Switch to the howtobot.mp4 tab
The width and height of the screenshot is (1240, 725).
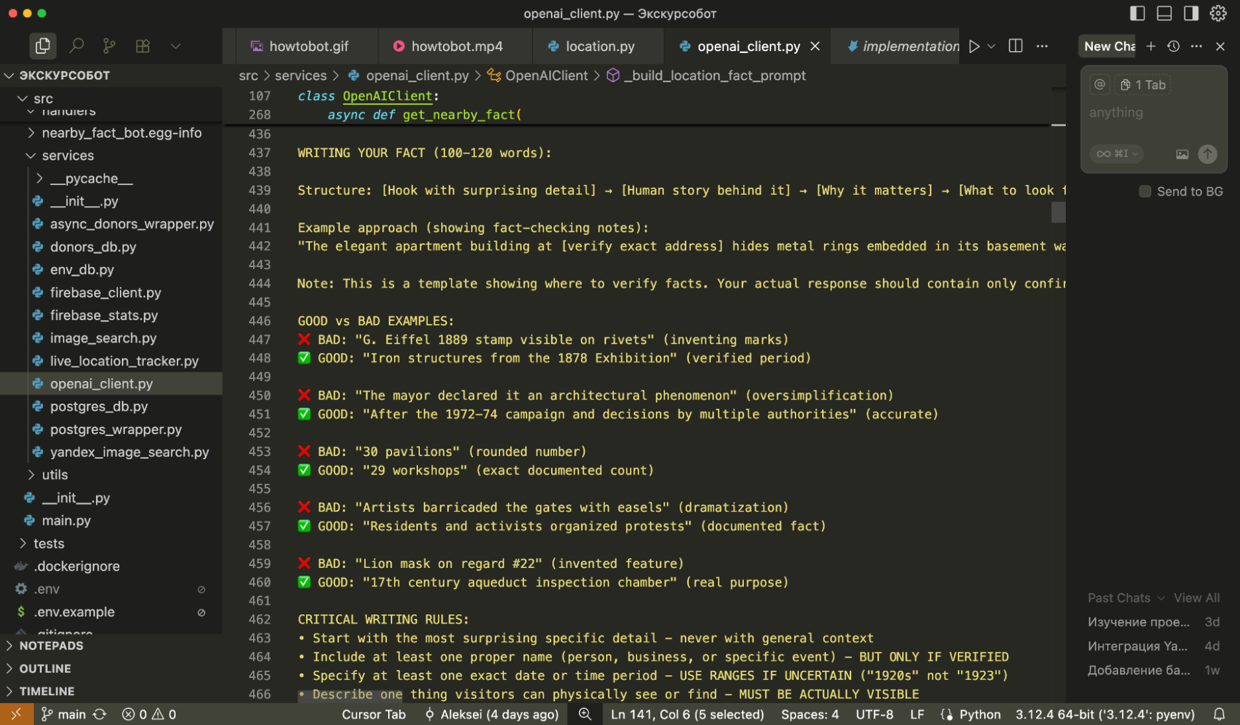(456, 46)
